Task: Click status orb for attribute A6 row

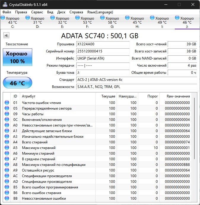Action: 7,153
